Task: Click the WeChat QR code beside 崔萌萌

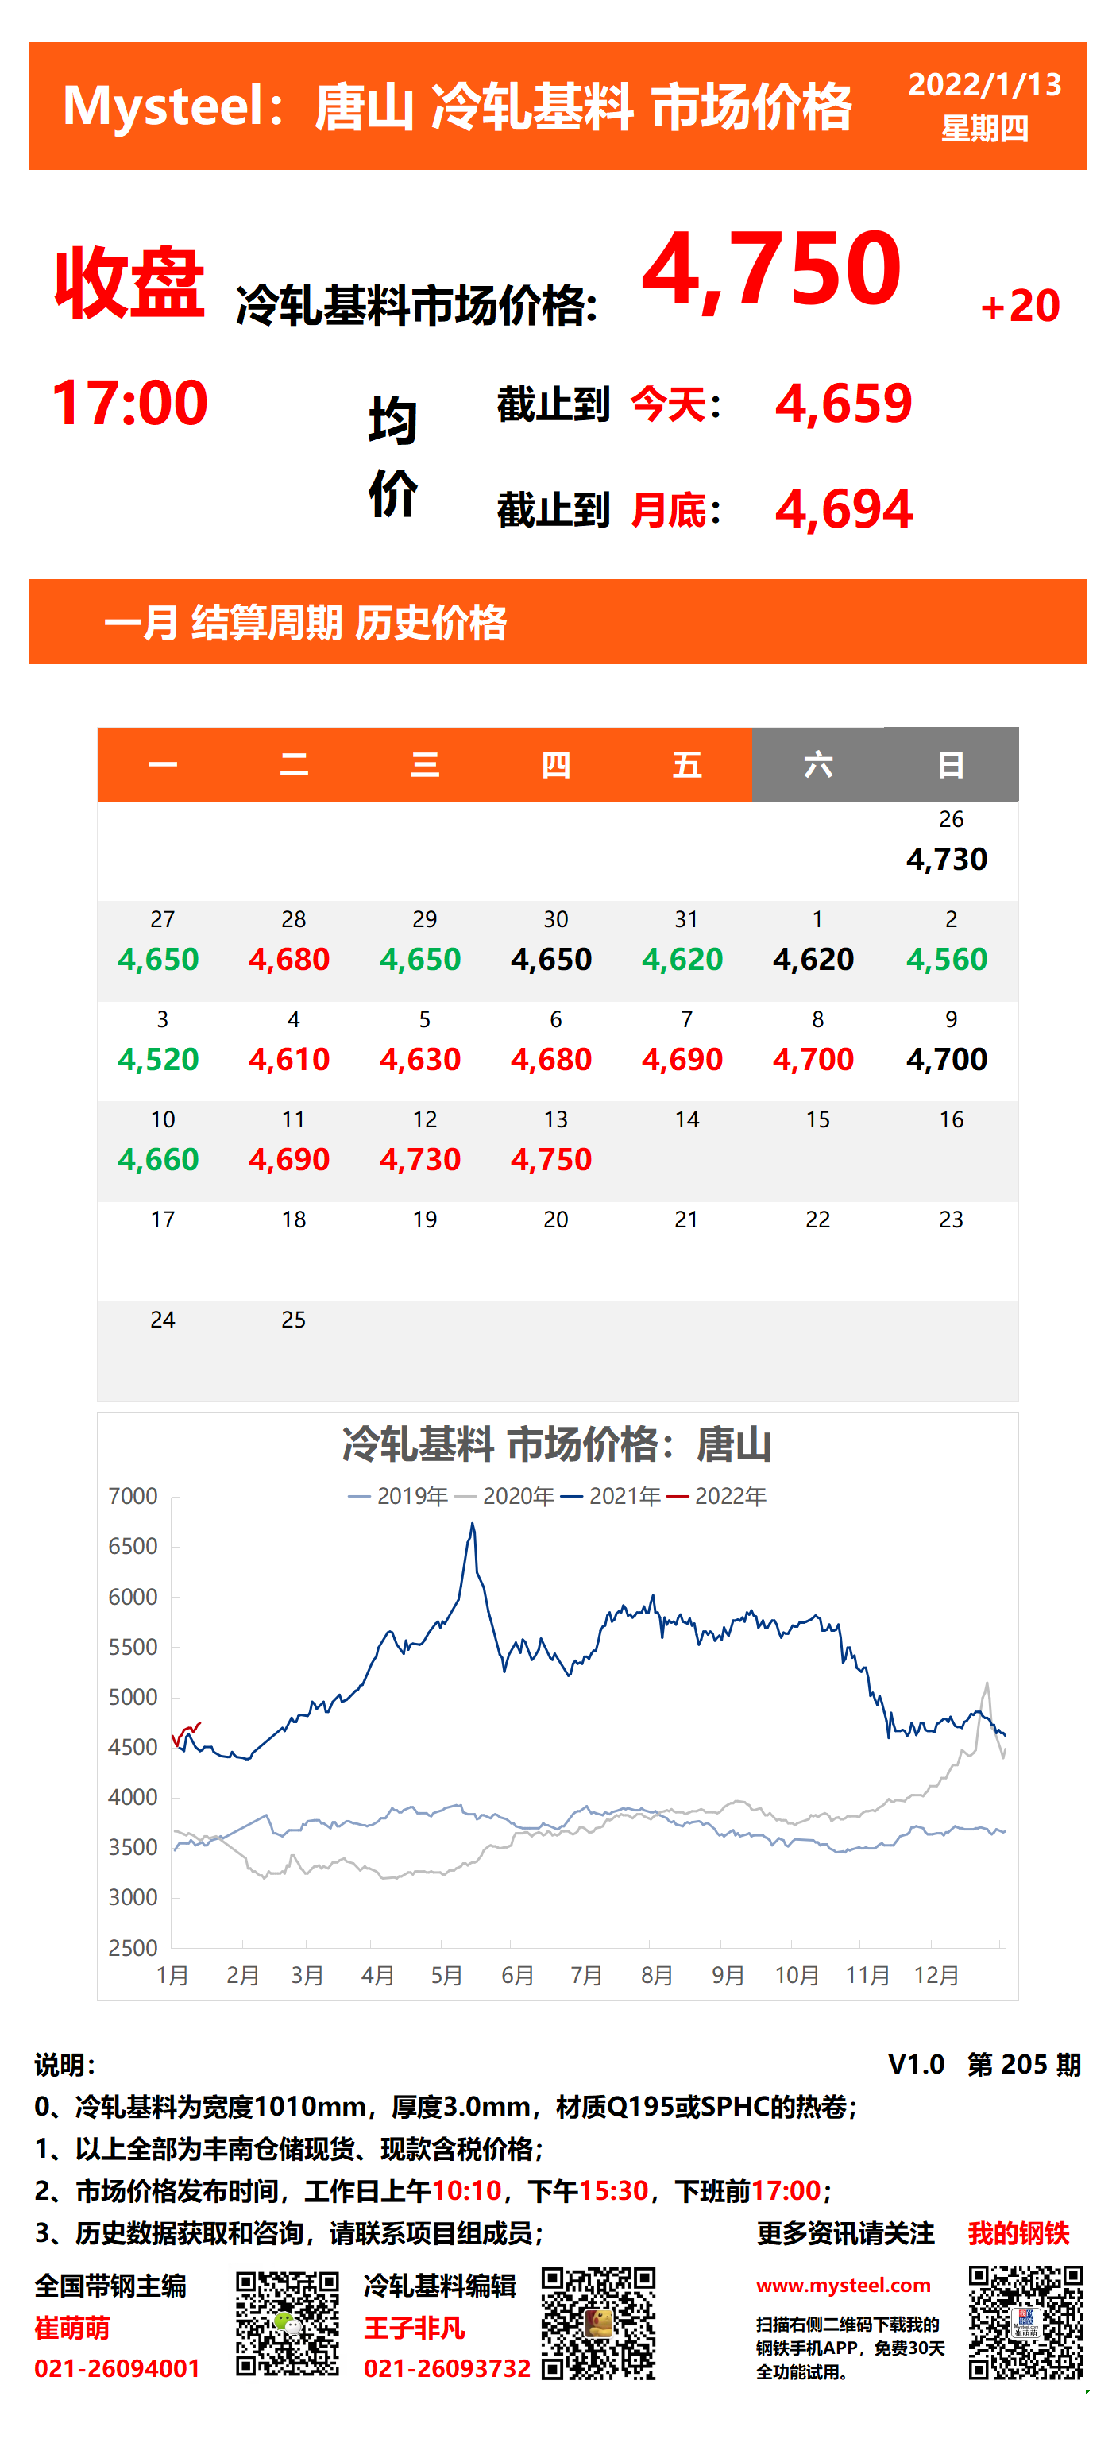Action: point(288,2324)
